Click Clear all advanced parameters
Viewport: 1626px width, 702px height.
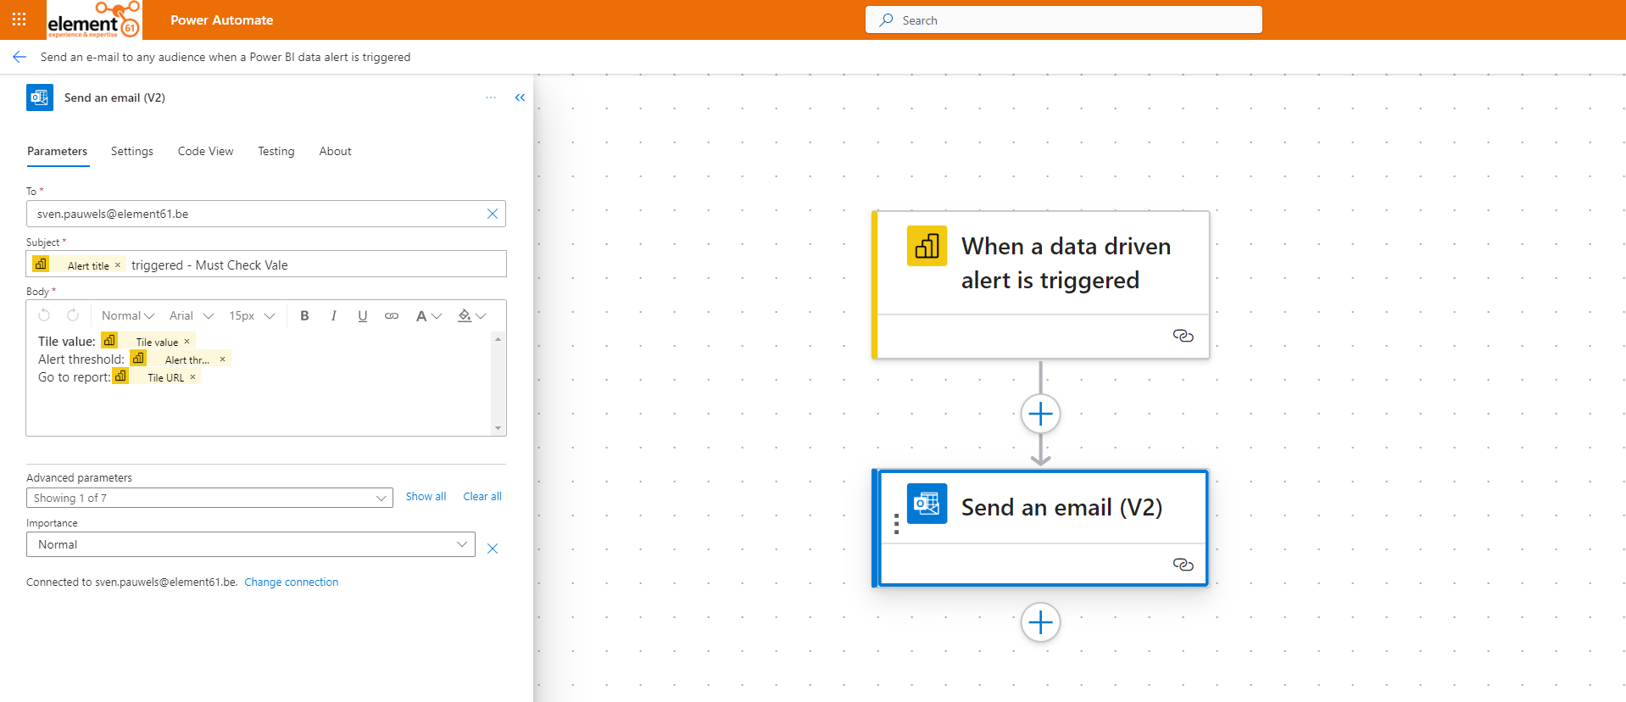(x=482, y=497)
